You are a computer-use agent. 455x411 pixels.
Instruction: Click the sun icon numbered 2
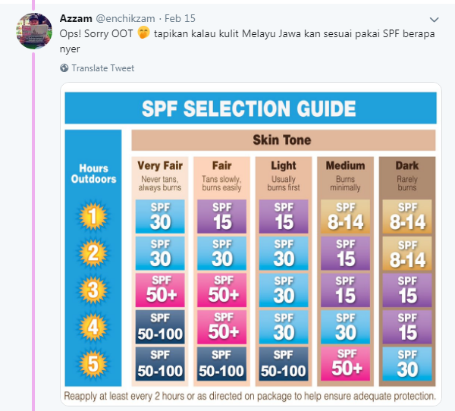pyautogui.click(x=93, y=253)
